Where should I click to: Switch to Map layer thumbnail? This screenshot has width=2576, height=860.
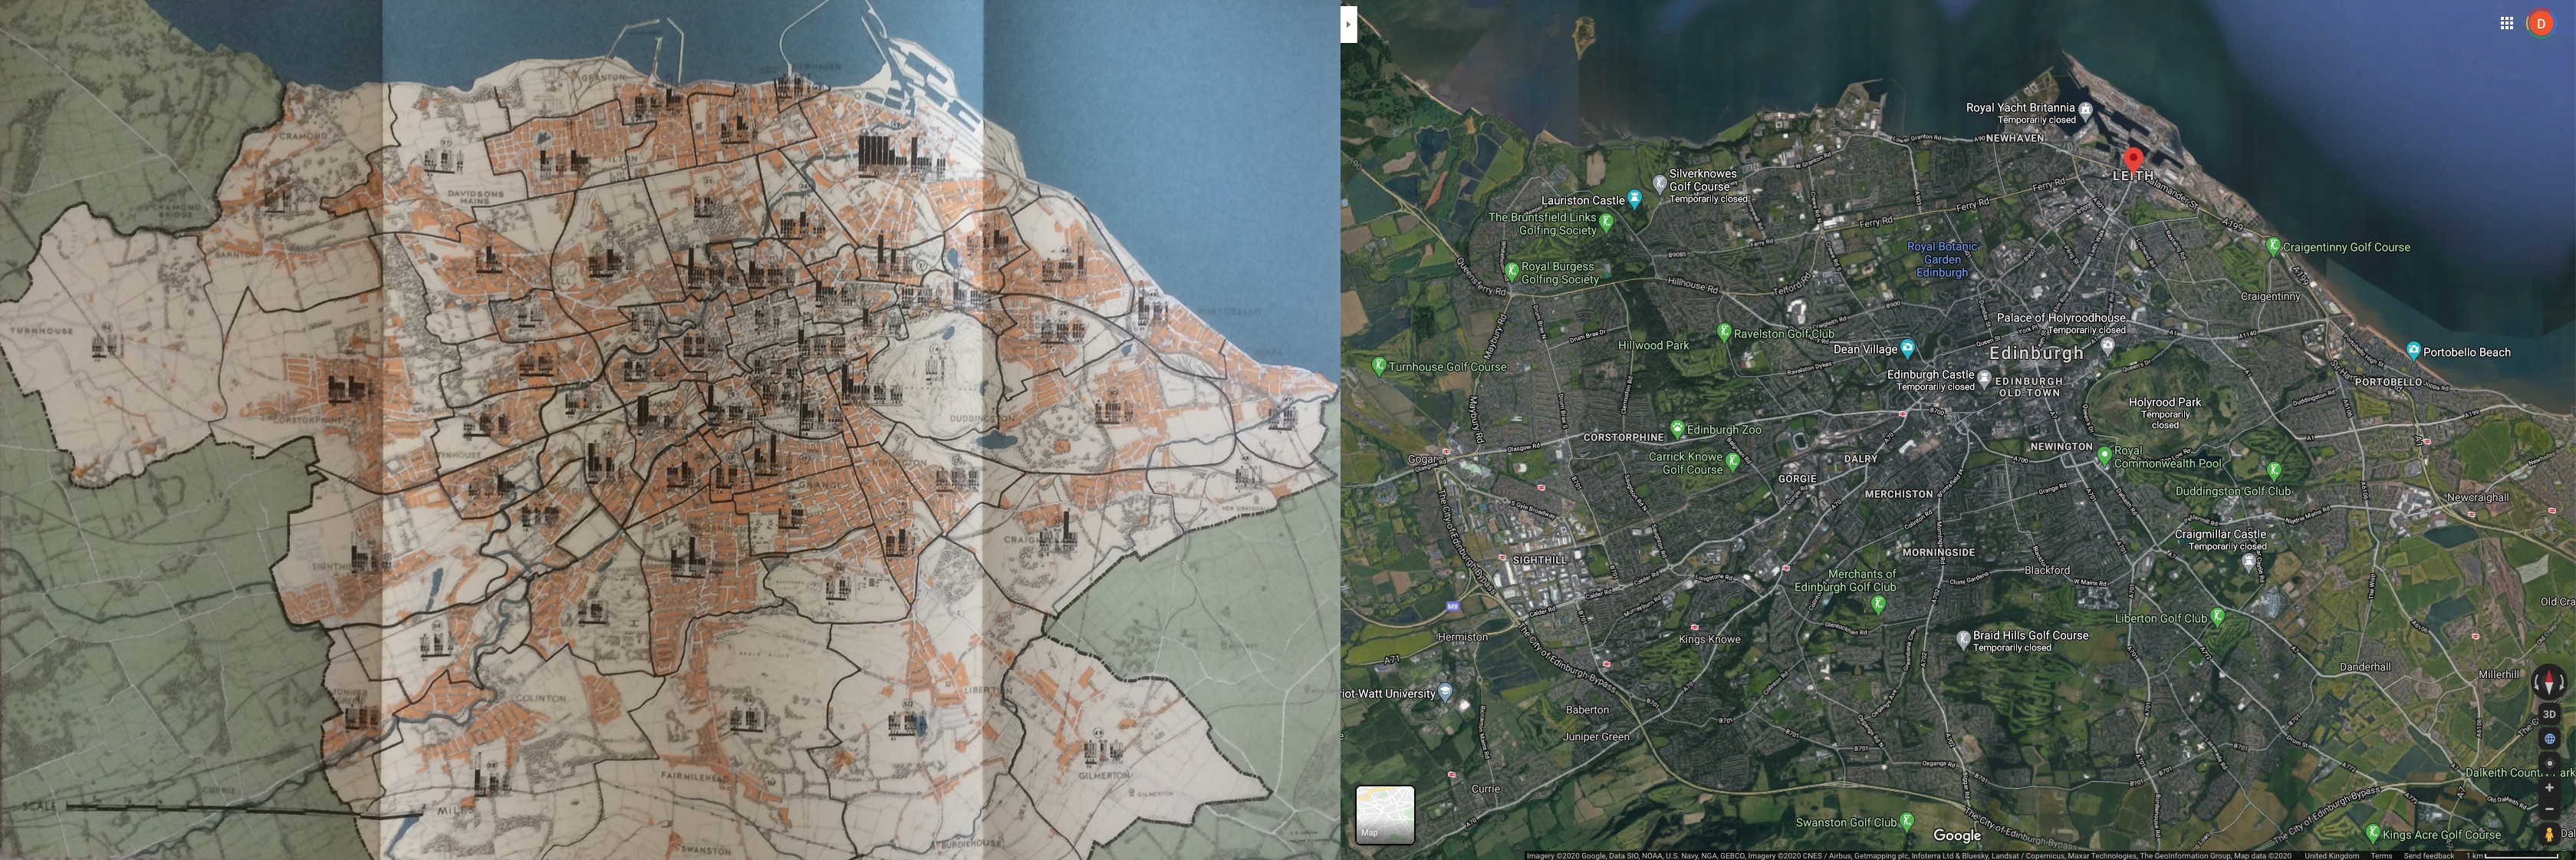1385,814
